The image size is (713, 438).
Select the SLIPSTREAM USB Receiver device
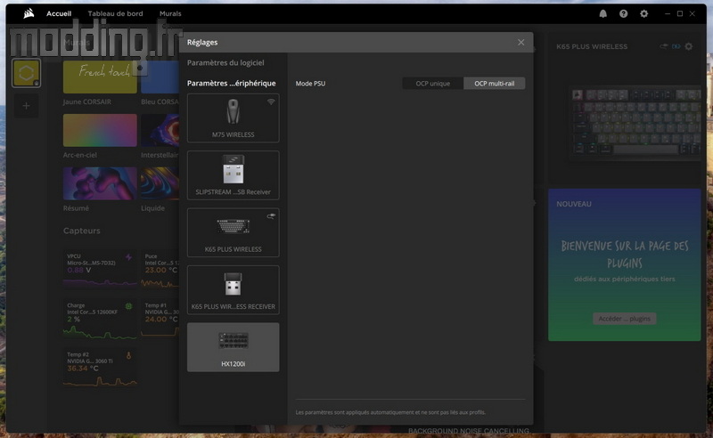[233, 175]
